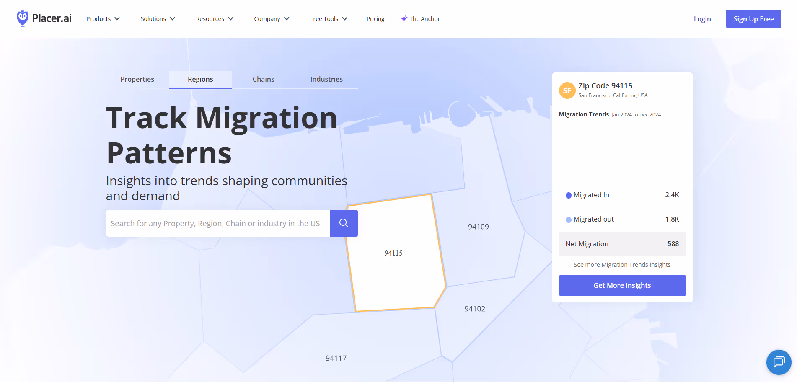Open See more Migration Trends insights

click(x=622, y=265)
